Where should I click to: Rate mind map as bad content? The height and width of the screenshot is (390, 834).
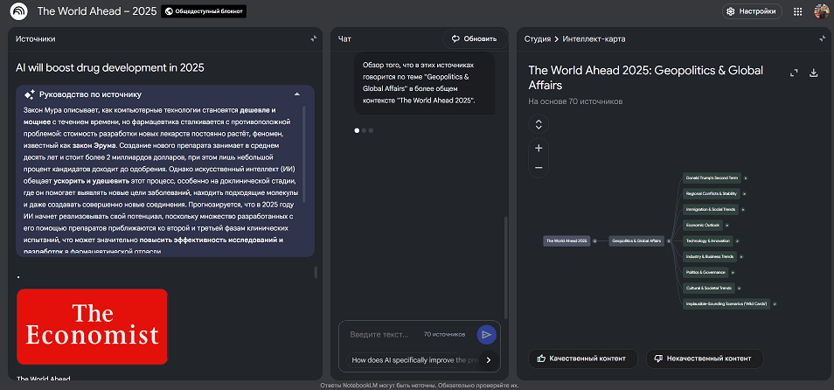(x=705, y=359)
